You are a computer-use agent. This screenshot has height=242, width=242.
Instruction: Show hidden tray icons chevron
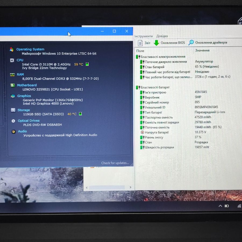click(x=220, y=206)
